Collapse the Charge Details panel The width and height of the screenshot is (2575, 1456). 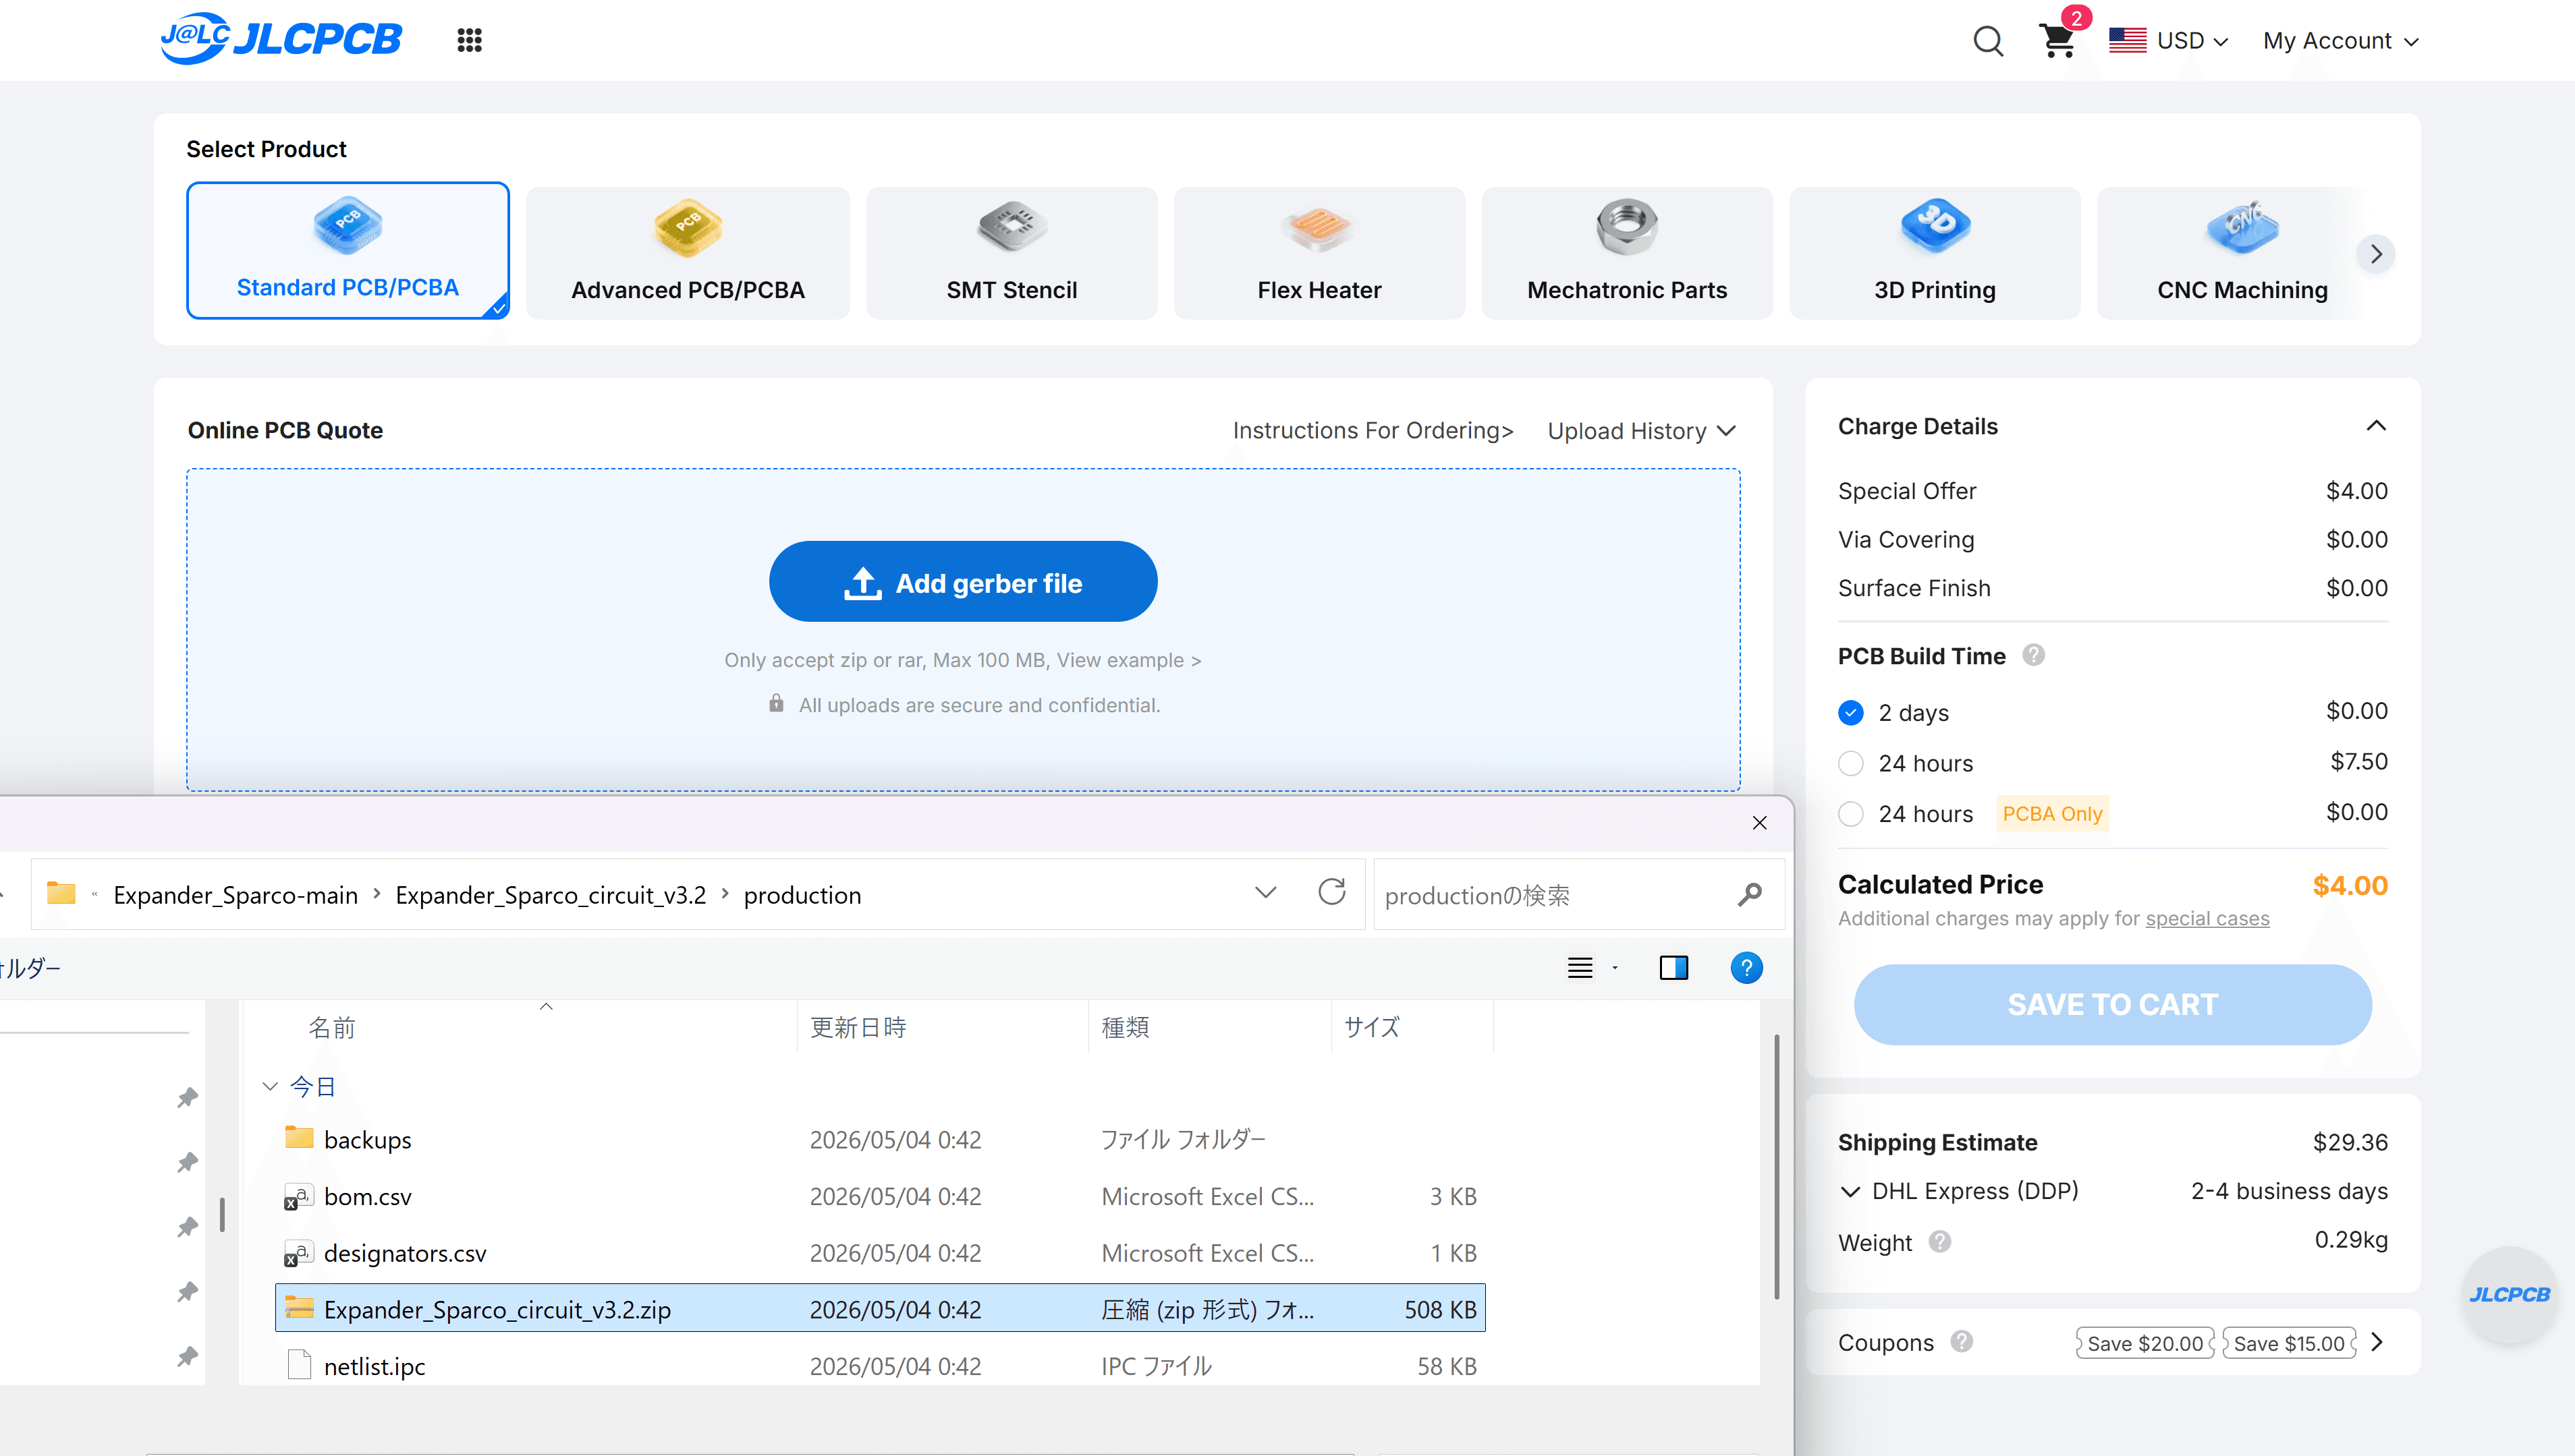(2376, 426)
